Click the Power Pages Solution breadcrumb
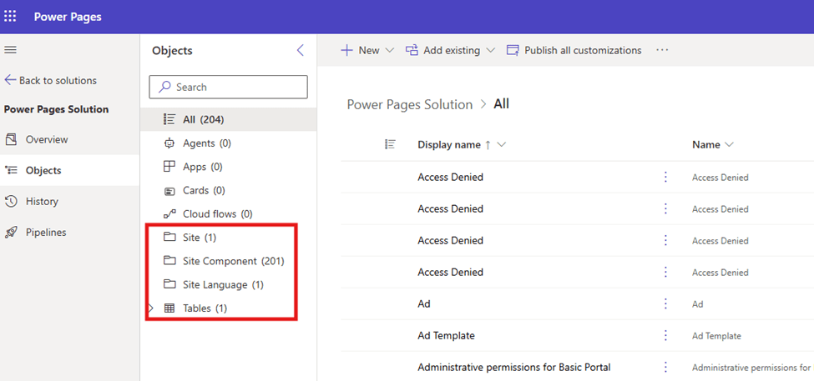814x381 pixels. [409, 105]
